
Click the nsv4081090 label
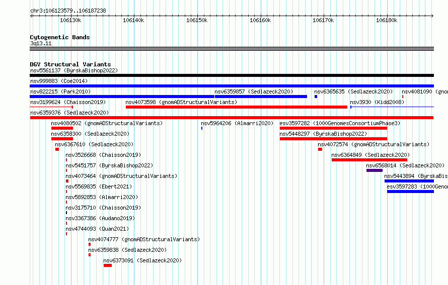(x=424, y=91)
